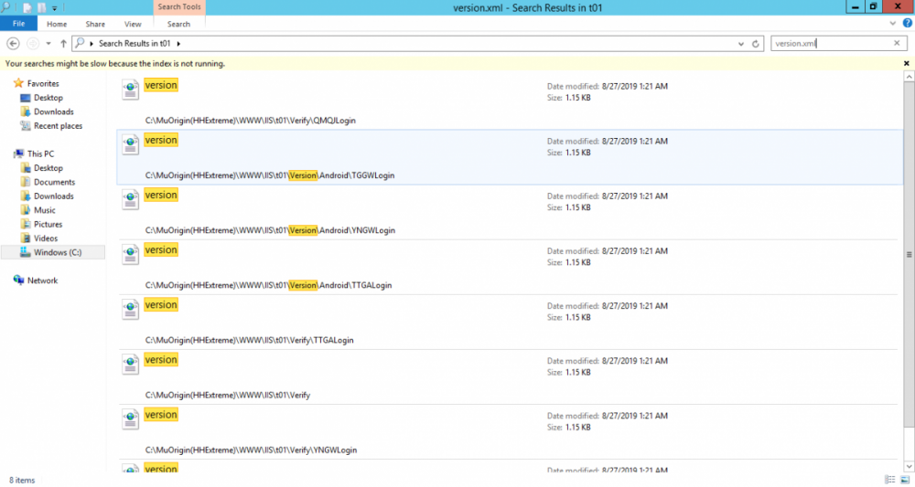This screenshot has width=915, height=487.
Task: Open Customize Quick Access Toolbar dropdown
Action: tap(56, 7)
